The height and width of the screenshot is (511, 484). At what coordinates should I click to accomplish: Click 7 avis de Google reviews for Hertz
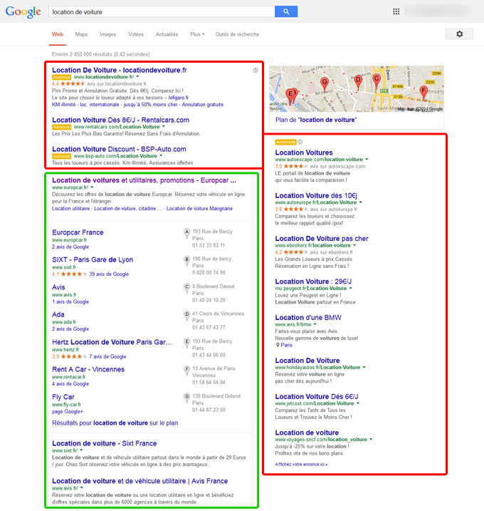[107, 356]
